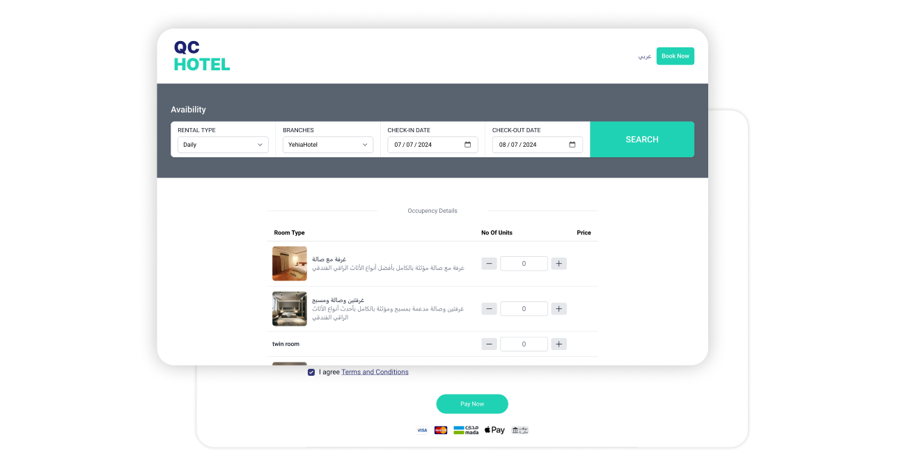This screenshot has width=899, height=476.
Task: Open the Terms and Conditions link
Action: [x=375, y=372]
